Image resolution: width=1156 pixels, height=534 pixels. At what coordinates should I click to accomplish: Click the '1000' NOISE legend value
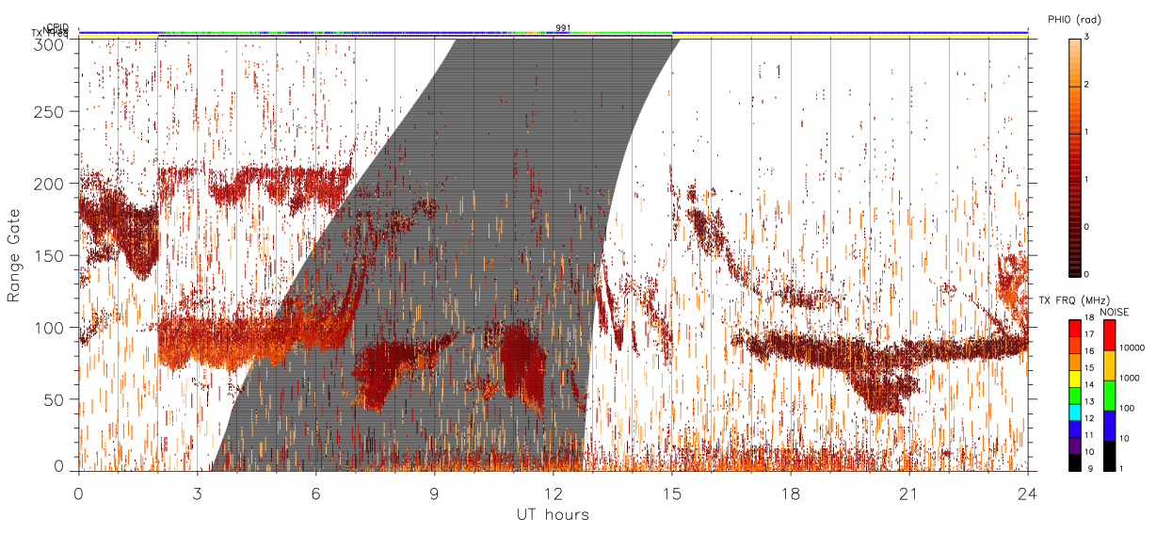point(1130,379)
